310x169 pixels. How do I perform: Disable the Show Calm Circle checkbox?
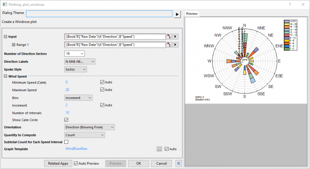(66, 120)
